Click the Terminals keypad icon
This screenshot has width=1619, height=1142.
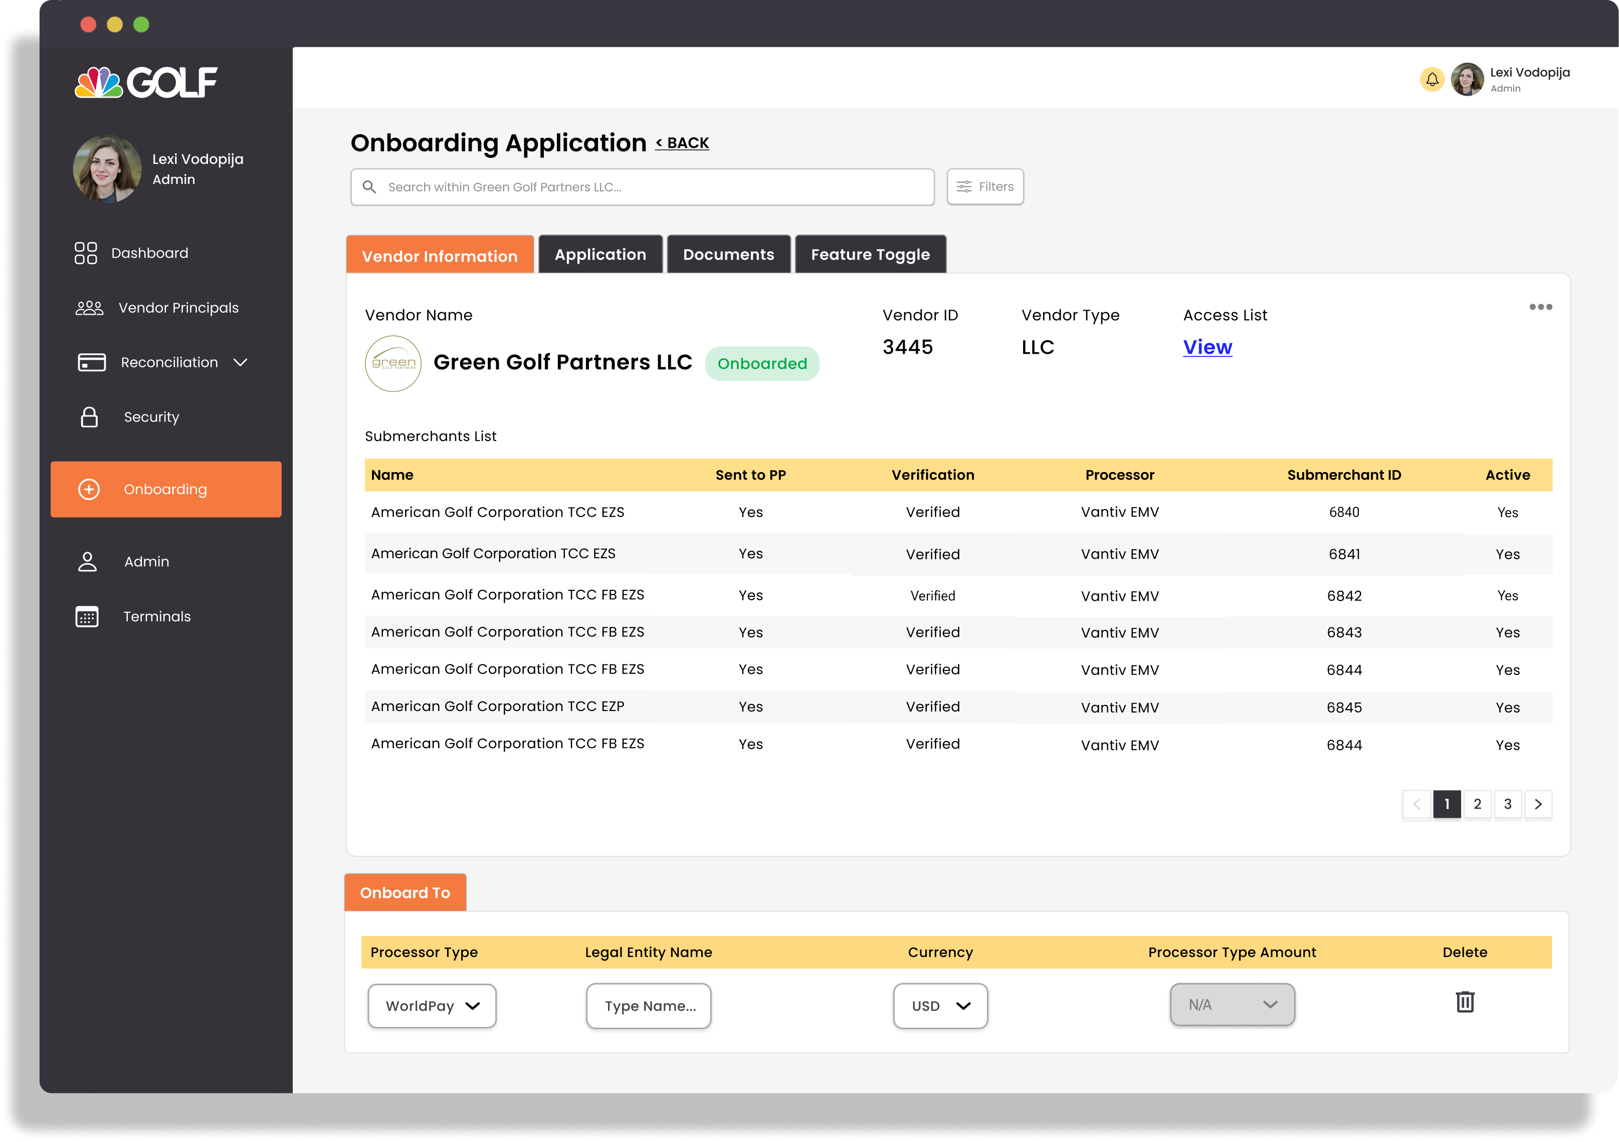coord(87,616)
